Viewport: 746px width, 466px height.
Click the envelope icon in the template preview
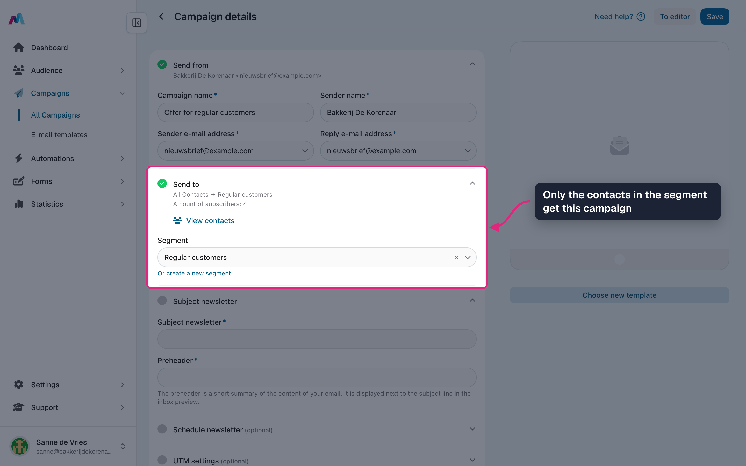(x=619, y=145)
